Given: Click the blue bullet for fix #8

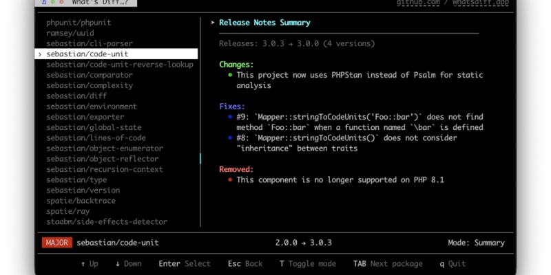Looking at the screenshot, I should [x=229, y=138].
